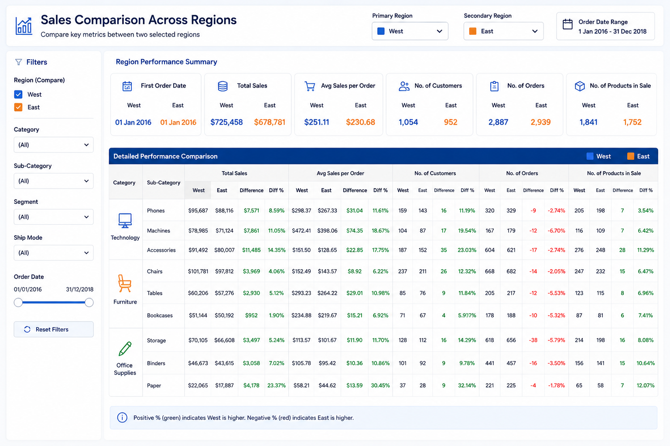Image resolution: width=670 pixels, height=446 pixels.
Task: Click the Reset Filters button
Action: [54, 329]
